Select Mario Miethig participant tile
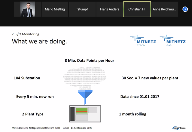Screen dimensions: 192x132 pos(55,9)
